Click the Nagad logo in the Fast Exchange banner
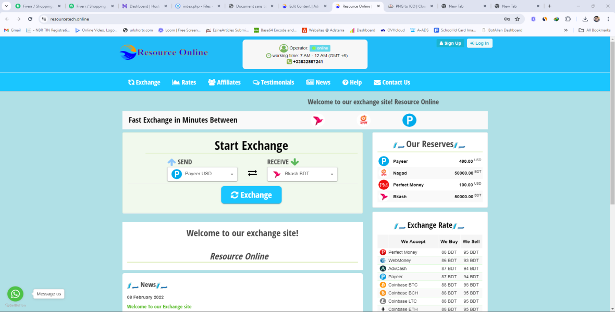615x312 pixels. [x=364, y=120]
